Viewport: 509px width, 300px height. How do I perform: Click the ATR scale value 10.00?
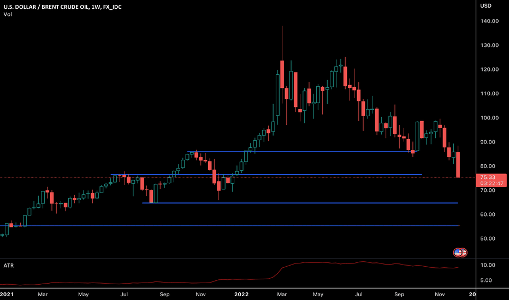tap(488, 265)
